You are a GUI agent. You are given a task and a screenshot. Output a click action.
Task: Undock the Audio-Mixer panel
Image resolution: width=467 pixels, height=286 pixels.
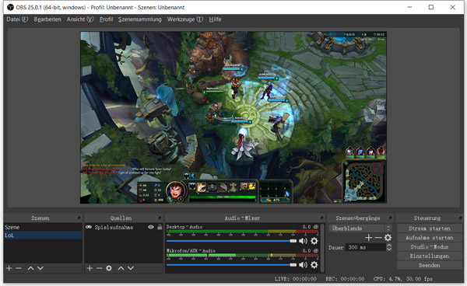(x=322, y=218)
